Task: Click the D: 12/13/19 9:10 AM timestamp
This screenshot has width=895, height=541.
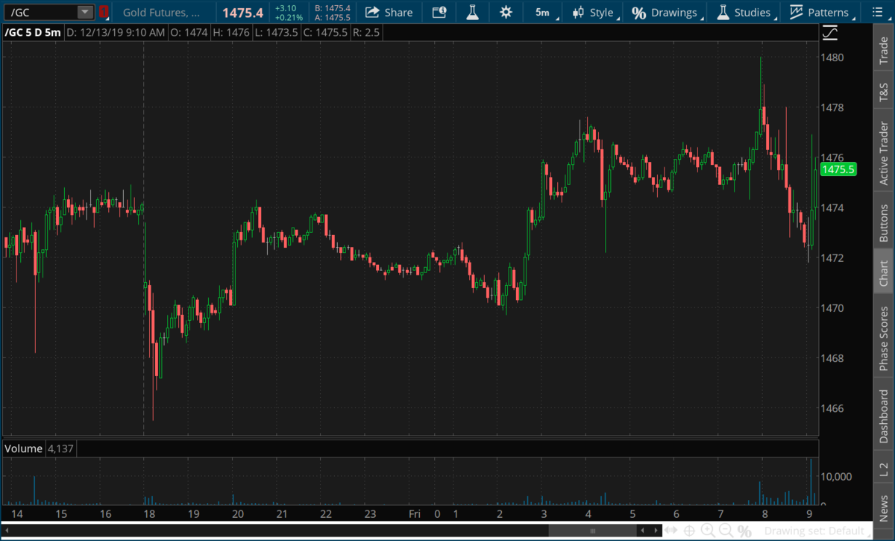Action: click(x=116, y=33)
